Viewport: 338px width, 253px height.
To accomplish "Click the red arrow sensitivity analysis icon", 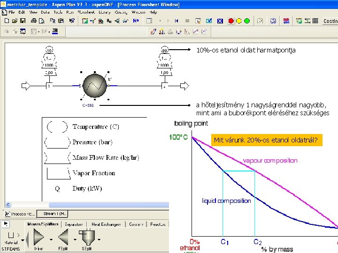I will [153, 32].
